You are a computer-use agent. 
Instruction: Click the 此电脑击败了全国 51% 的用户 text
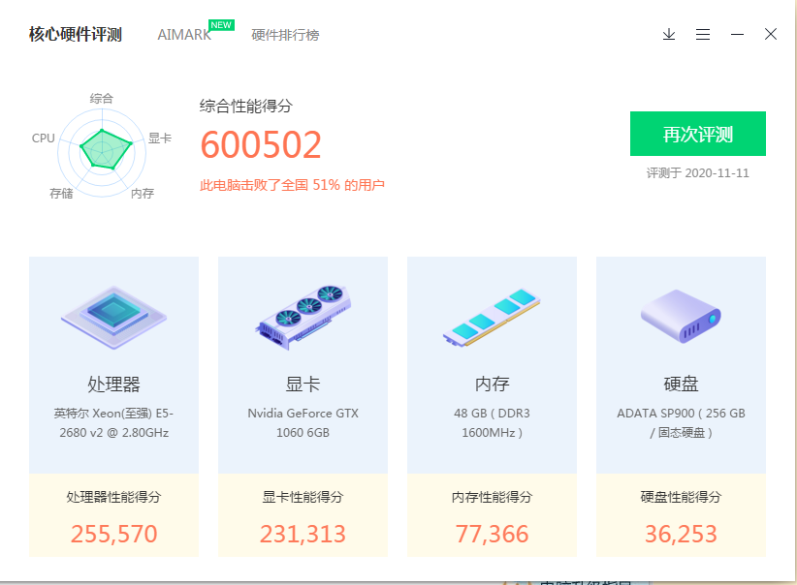coord(292,185)
